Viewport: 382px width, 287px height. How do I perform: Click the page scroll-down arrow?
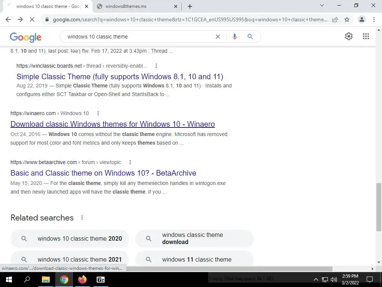coord(379,263)
